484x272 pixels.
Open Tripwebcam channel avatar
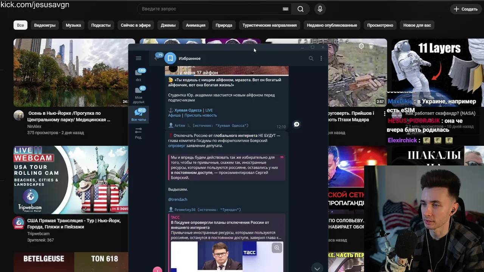coord(19,223)
